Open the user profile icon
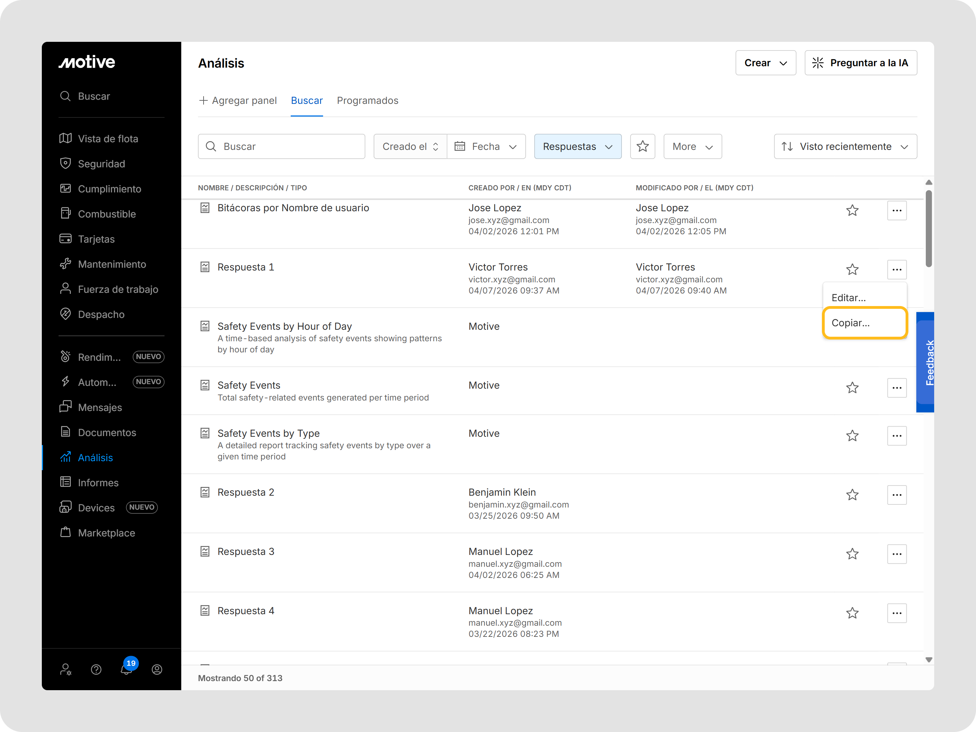The image size is (976, 732). pos(157,669)
